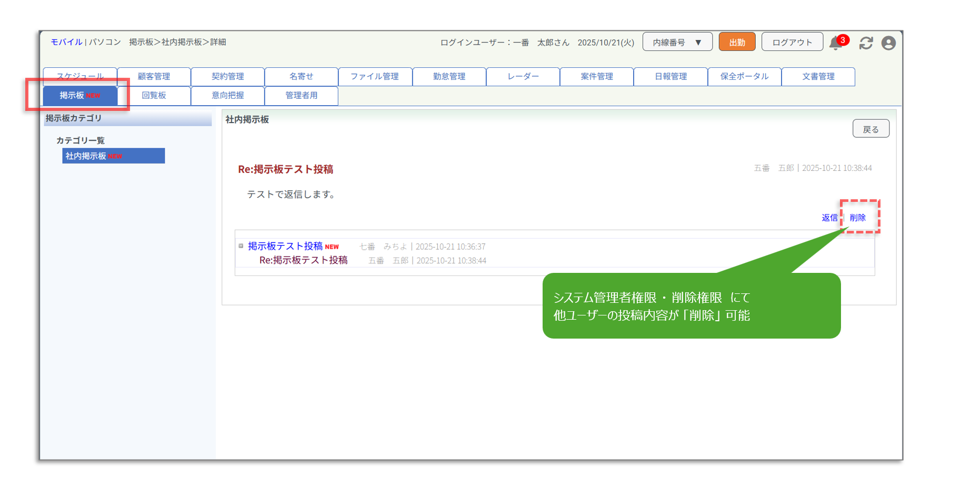The width and height of the screenshot is (961, 500).
Task: Go to the 顧客管理 tab
Action: (x=154, y=77)
